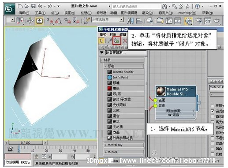
Task: Click the selection lock toggle icon
Action: (37, 157)
